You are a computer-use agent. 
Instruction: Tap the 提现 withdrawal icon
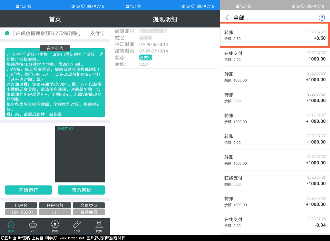tap(55, 226)
